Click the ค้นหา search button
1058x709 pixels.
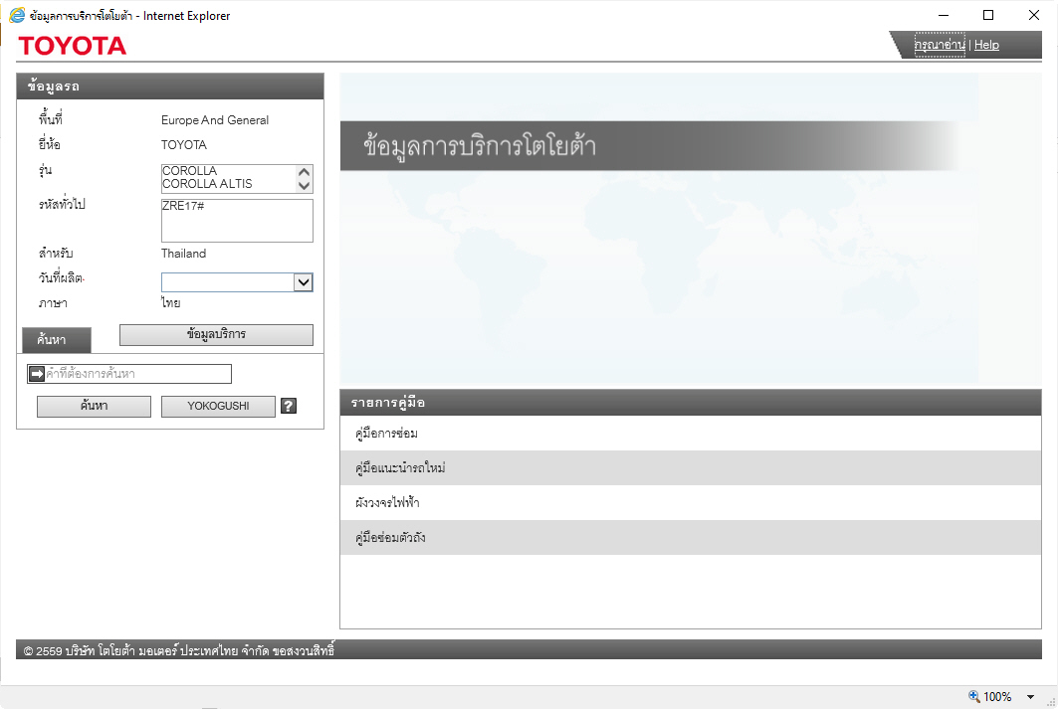[x=94, y=406]
